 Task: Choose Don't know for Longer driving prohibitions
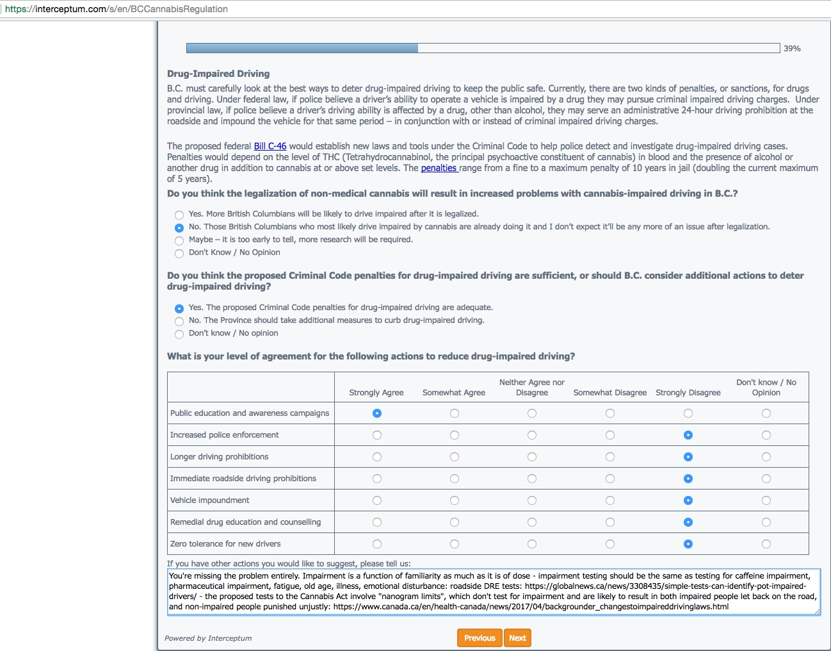point(766,457)
